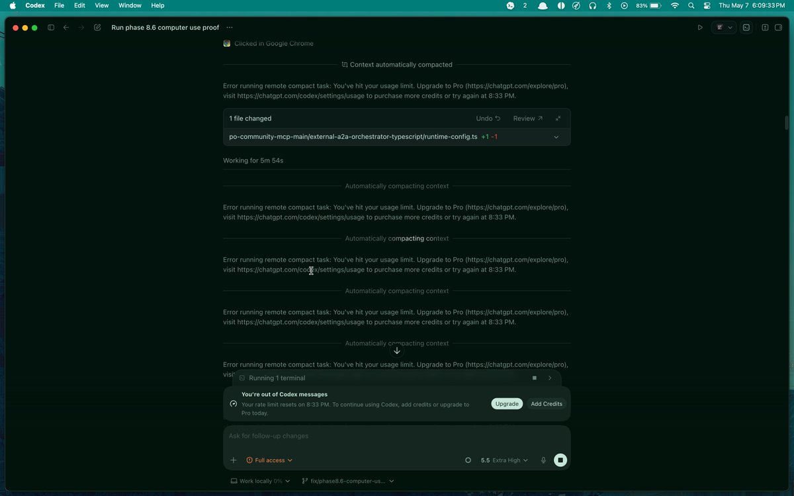Open Review of the changed file
The height and width of the screenshot is (496, 794).
tap(528, 118)
